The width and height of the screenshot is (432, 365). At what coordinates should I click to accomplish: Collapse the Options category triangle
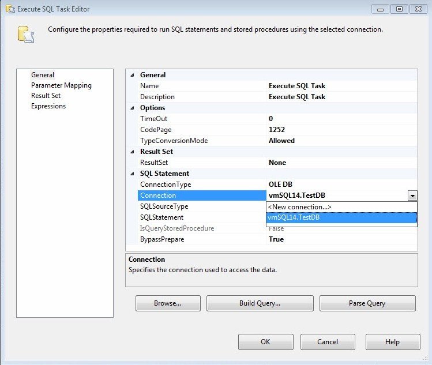(132, 108)
